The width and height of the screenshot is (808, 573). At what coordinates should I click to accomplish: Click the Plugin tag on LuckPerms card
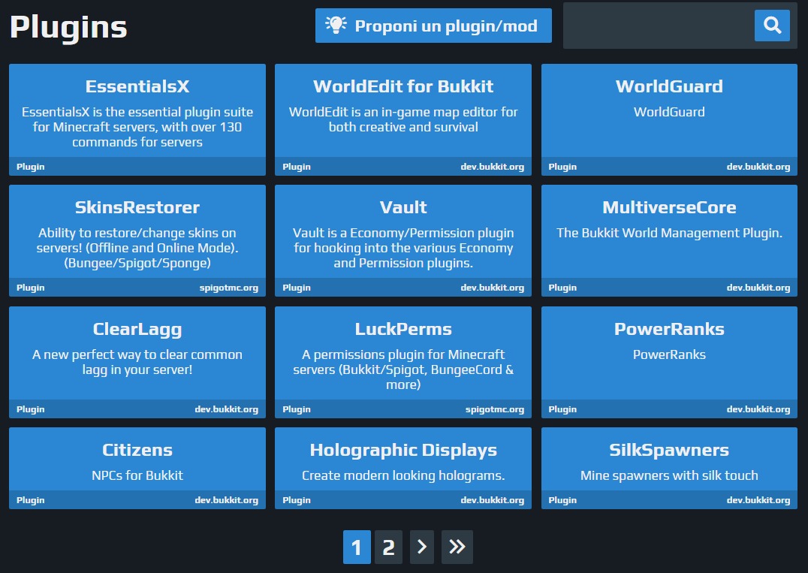(x=297, y=409)
